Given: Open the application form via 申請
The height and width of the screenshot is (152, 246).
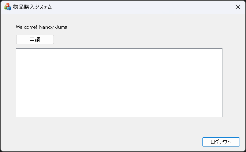Looking at the screenshot, I should (x=35, y=39).
